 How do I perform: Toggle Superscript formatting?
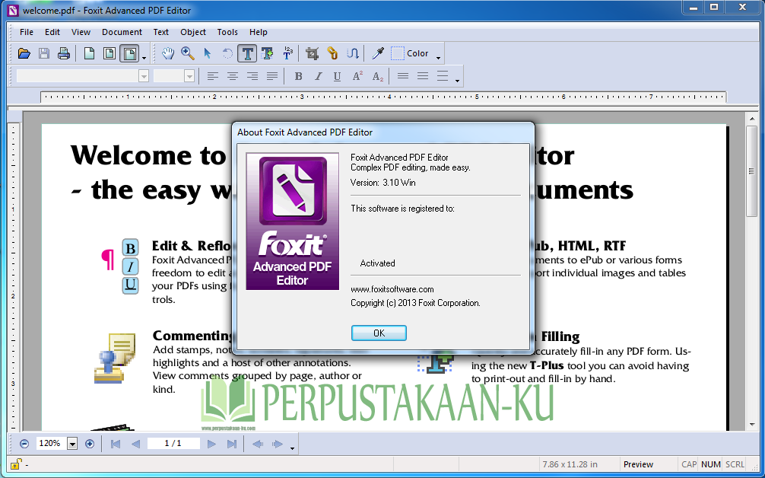tap(357, 76)
